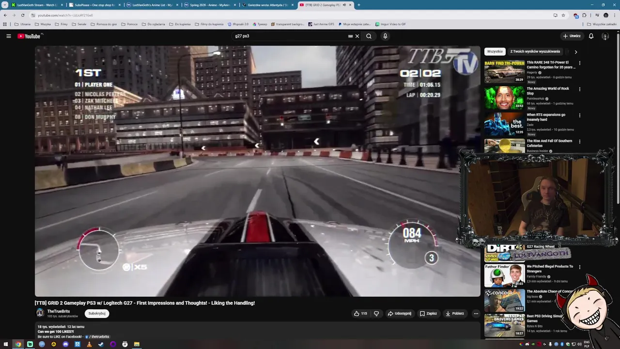Go back in browser history
Image resolution: width=620 pixels, height=349 pixels.
click(x=5, y=15)
